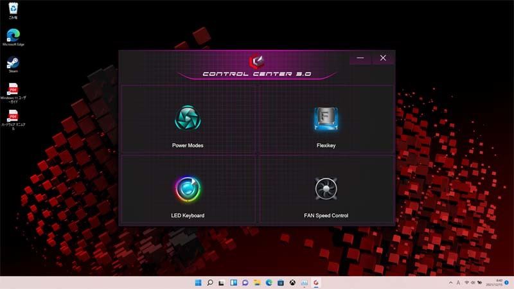Open the Windows Start menu
The width and height of the screenshot is (514, 289).
[x=198, y=283]
